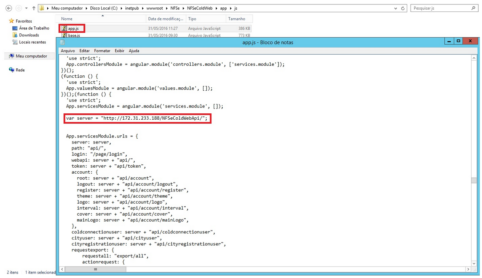Click the Área de Trabalho icon
Image resolution: width=482 pixels, height=278 pixels.
(15, 28)
